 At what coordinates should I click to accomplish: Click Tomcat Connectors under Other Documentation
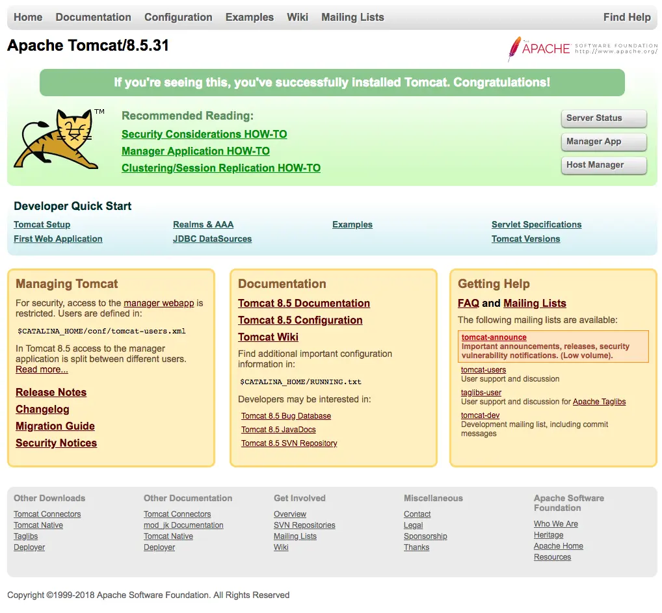point(177,514)
